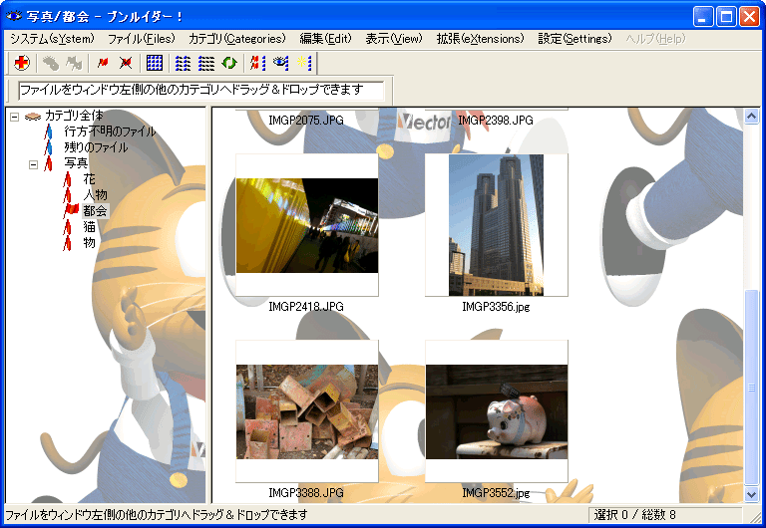This screenshot has width=766, height=528.
Task: Click the red flag toolbar icon
Action: tap(103, 63)
